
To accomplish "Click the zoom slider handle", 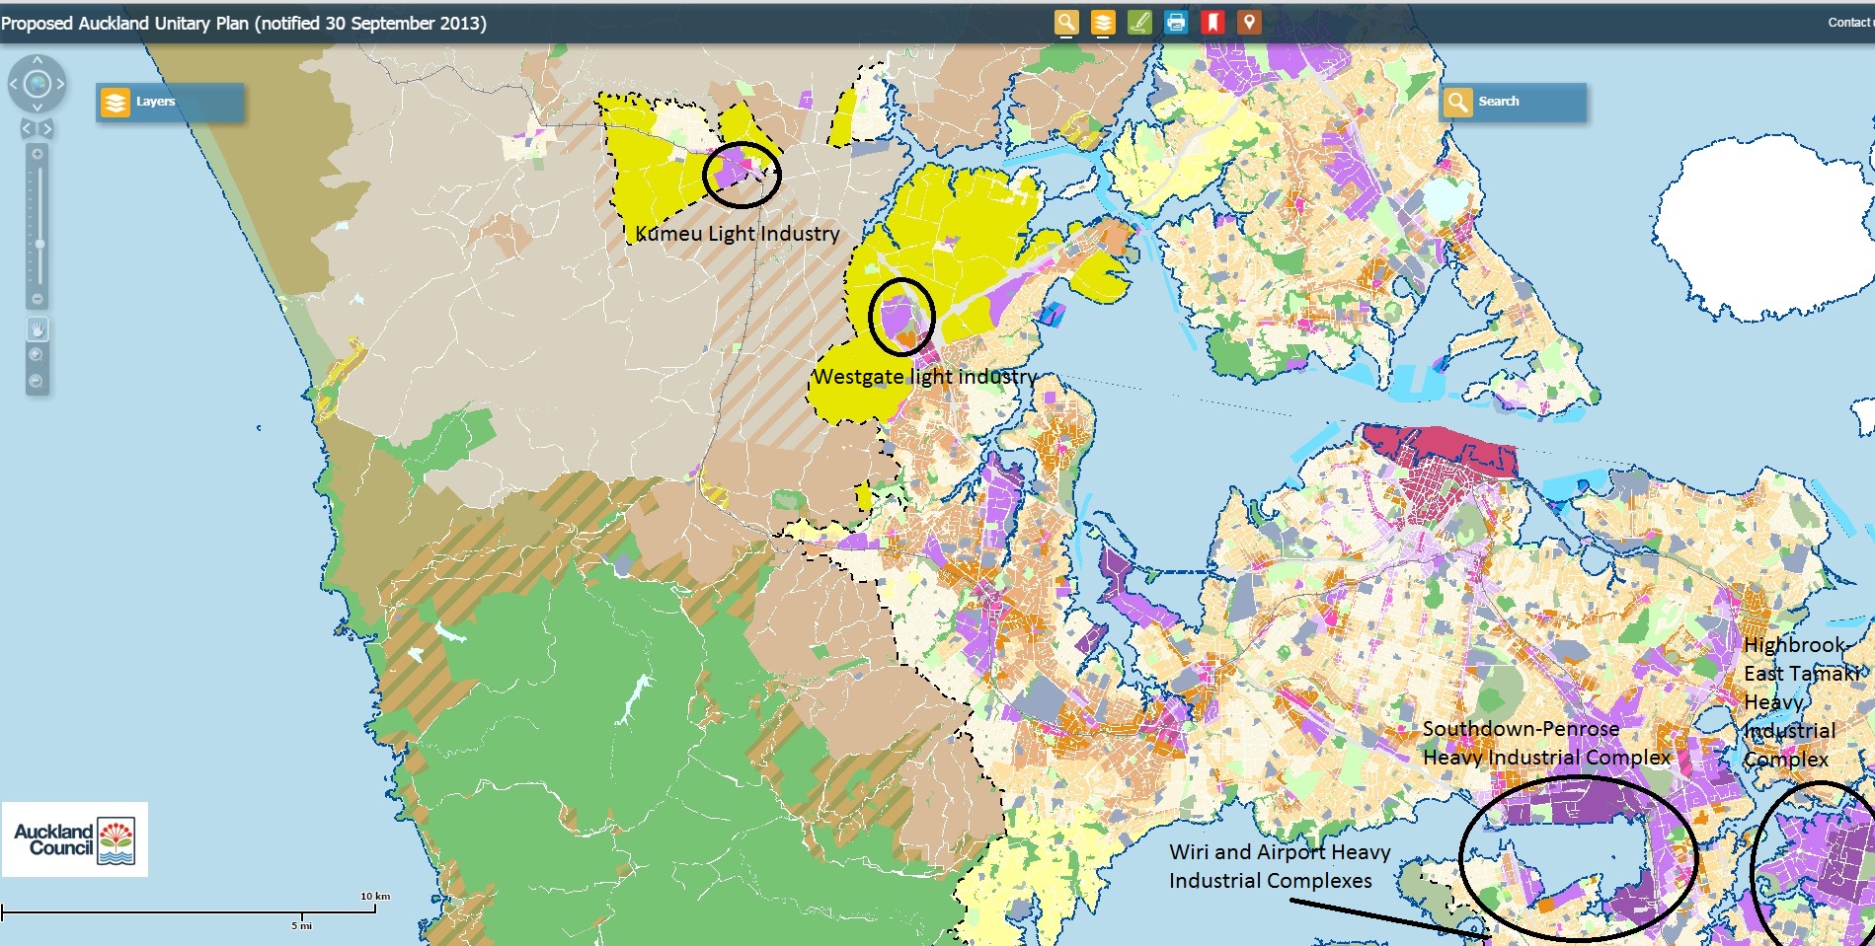I will (39, 244).
